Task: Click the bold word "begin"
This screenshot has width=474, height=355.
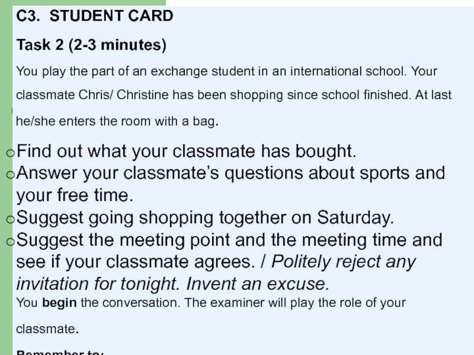Action: (59, 303)
